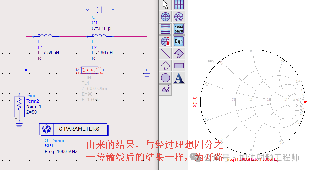This screenshot has height=170, width=309.
Task: Insert a Smith chart plot
Action: point(179,17)
